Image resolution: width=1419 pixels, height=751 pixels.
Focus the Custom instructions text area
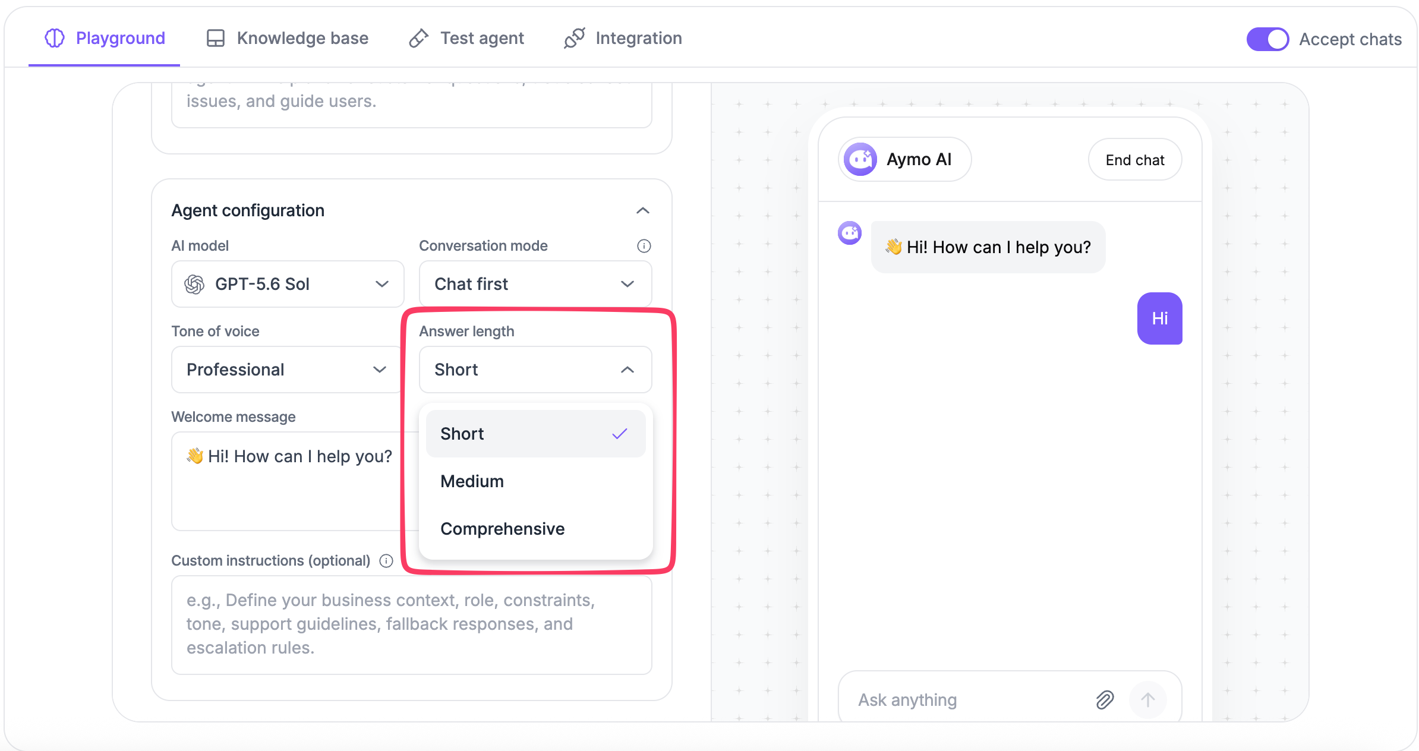point(412,624)
